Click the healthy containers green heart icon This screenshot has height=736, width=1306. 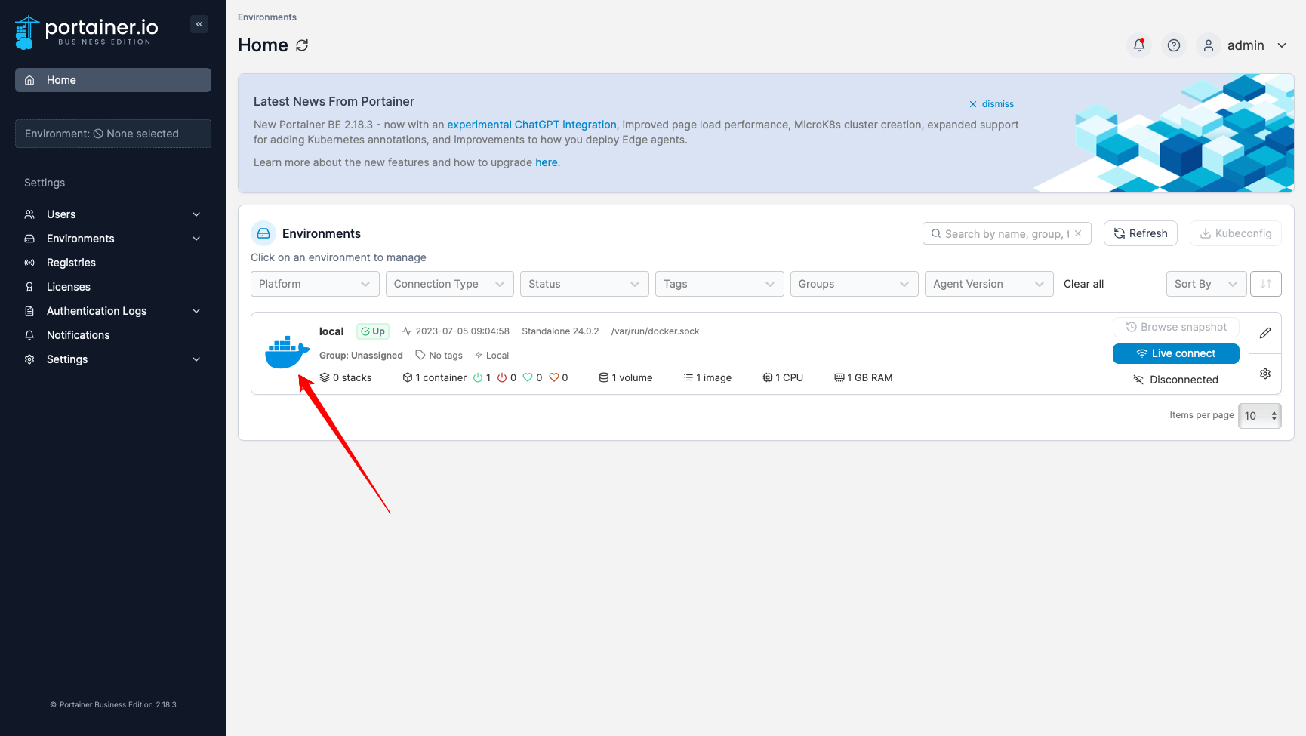pos(528,377)
